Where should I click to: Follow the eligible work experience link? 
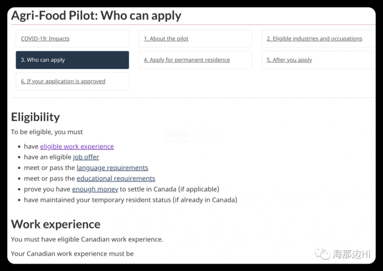(77, 146)
